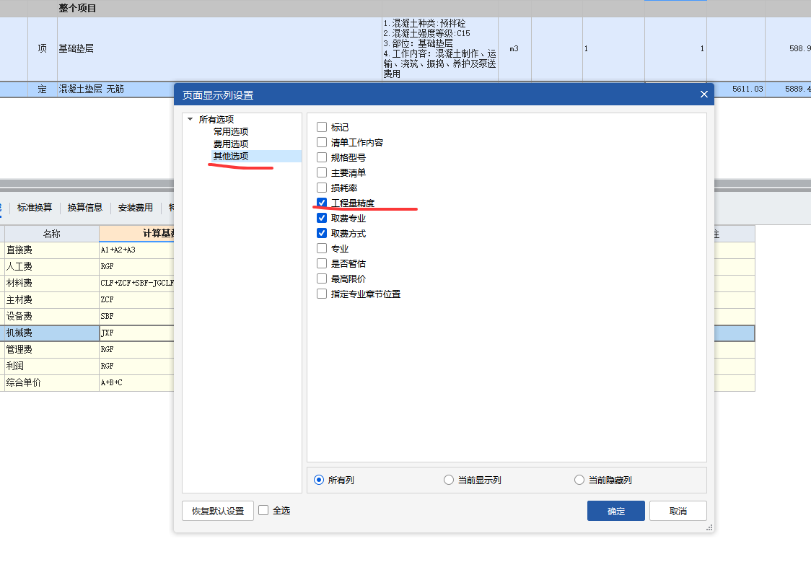Click the m3 unit cell
The image size is (811, 562).
pyautogui.click(x=514, y=48)
